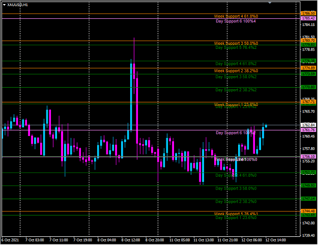Click the 'Week Support 5 76.4%1' label
The width and height of the screenshot is (318, 245).
pyautogui.click(x=236, y=214)
